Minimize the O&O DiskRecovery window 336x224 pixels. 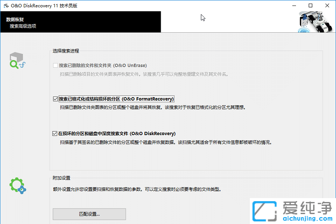(x=294, y=6)
